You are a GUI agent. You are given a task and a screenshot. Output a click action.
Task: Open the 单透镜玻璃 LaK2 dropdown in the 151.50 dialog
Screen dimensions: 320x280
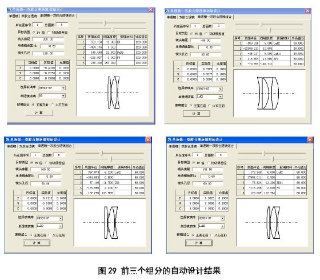[x=222, y=226]
